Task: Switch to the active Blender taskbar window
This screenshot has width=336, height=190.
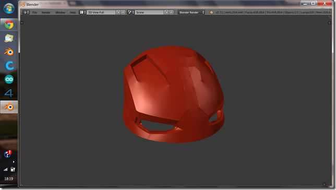Action: click(x=9, y=107)
